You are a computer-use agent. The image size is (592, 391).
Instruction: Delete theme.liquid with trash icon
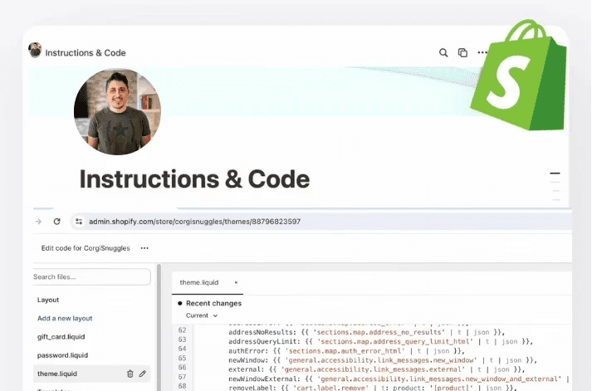[130, 374]
